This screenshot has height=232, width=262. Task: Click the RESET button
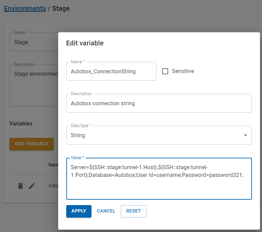click(x=133, y=211)
